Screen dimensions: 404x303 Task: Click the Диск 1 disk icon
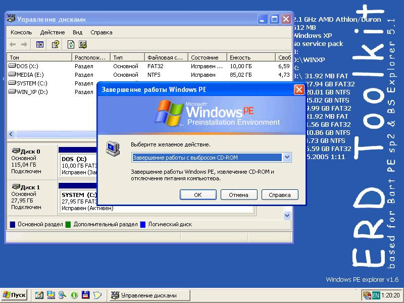pyautogui.click(x=16, y=187)
